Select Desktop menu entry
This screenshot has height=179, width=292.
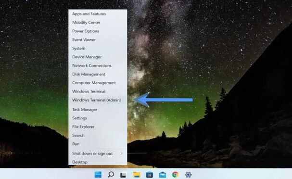pyautogui.click(x=98, y=162)
